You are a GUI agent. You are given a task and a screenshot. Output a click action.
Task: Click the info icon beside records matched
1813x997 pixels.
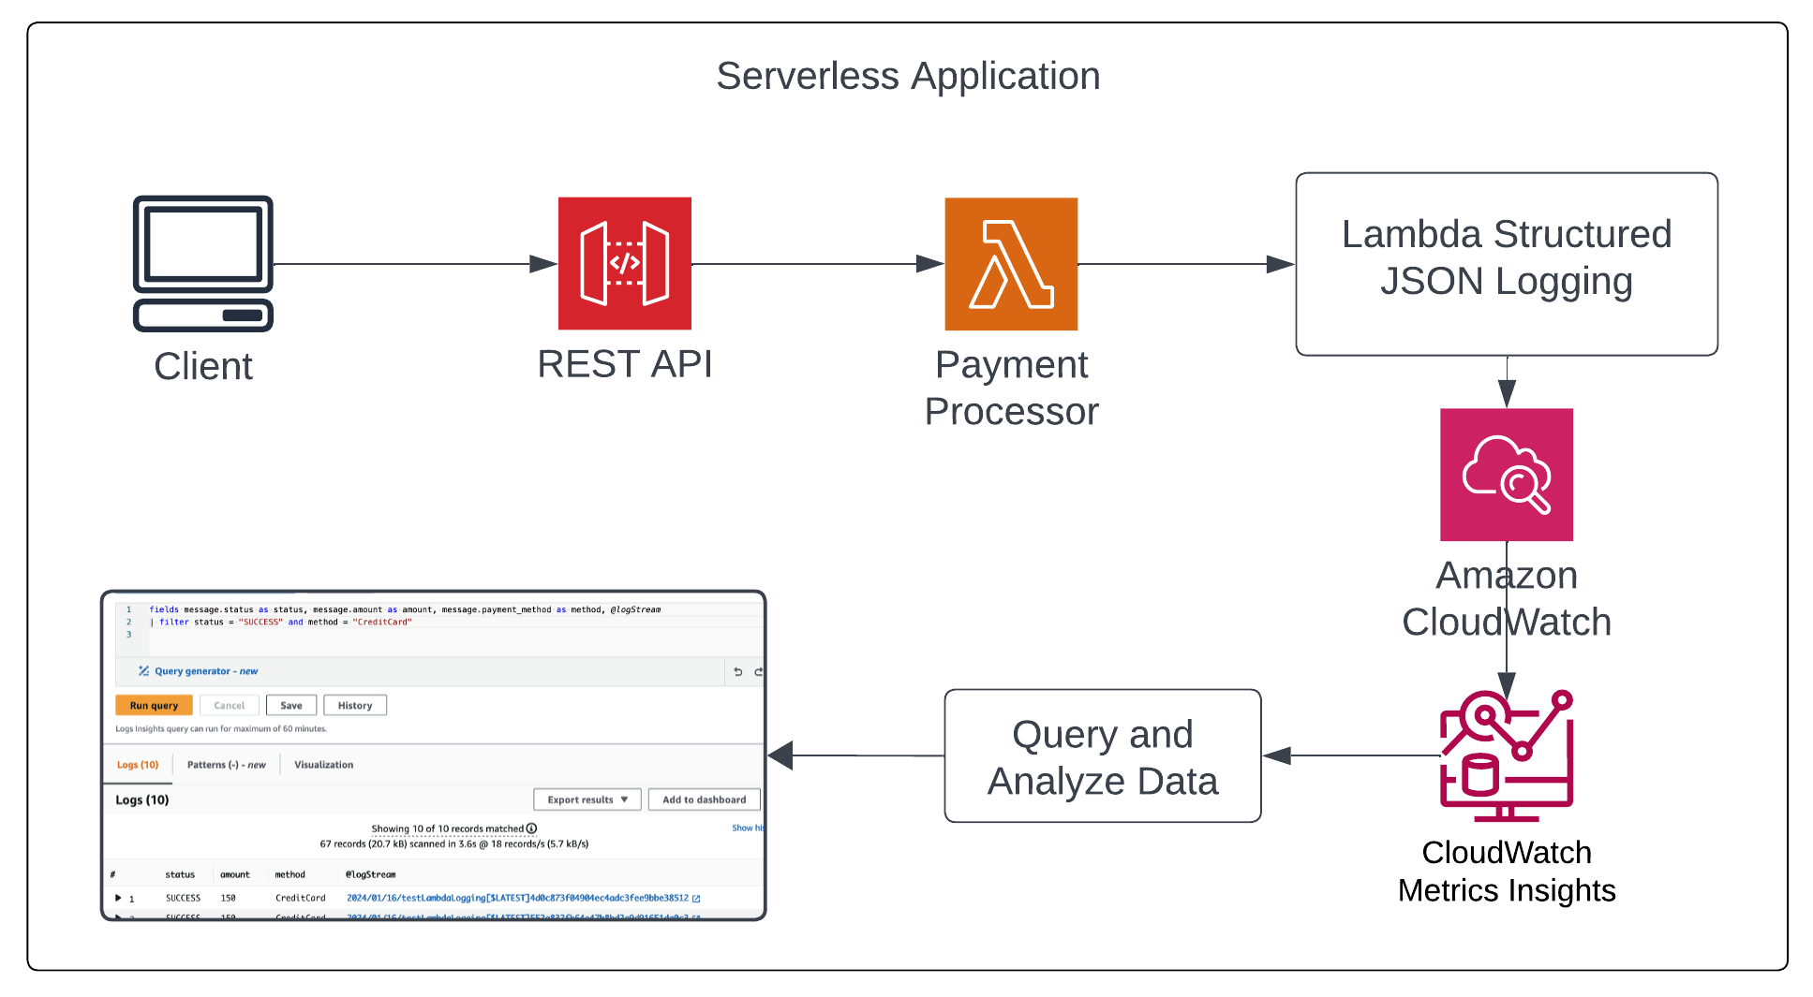[x=531, y=828]
